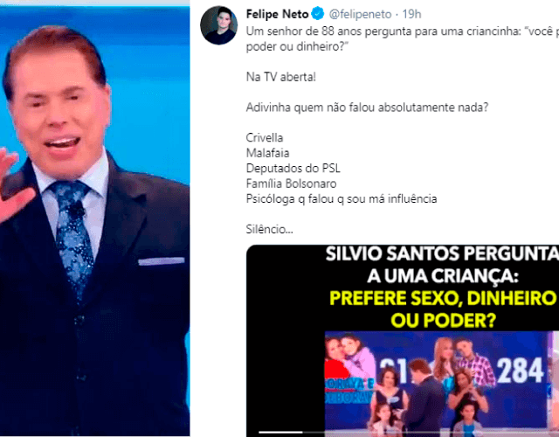The height and width of the screenshot is (437, 559).
Task: Click the blue verified badge
Action: 318,14
